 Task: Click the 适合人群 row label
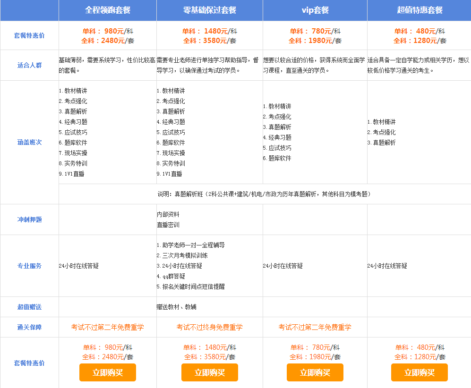(29, 65)
